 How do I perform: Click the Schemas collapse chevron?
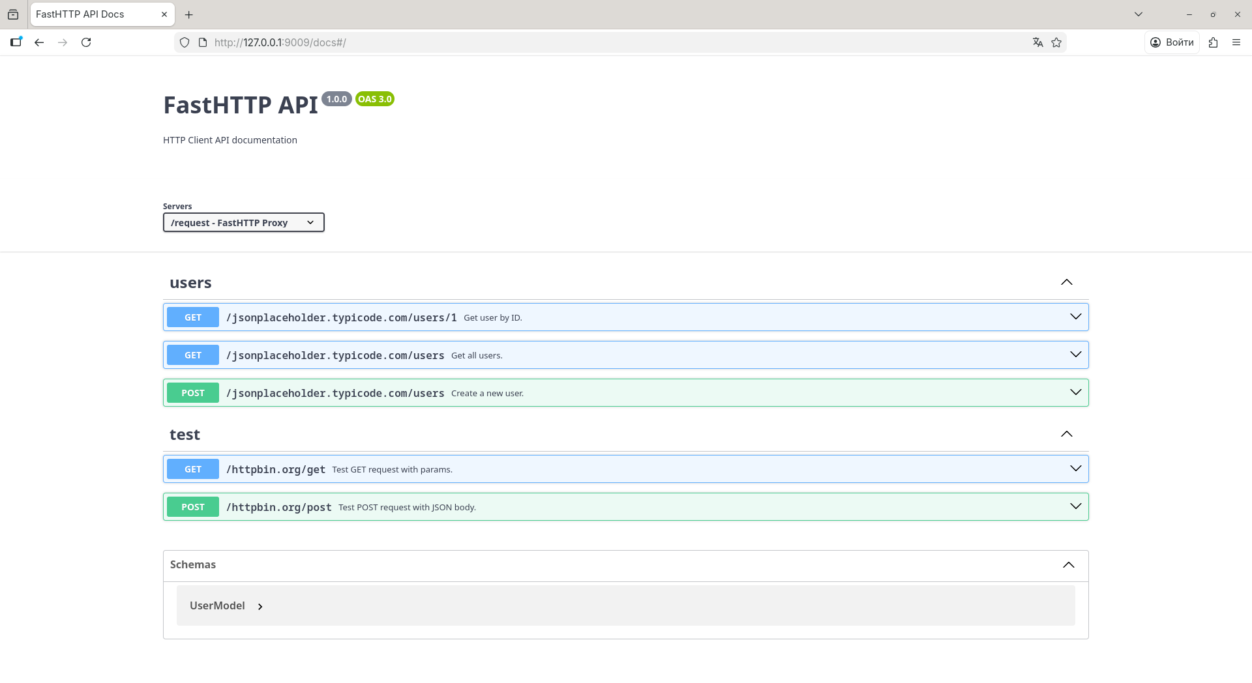[1069, 565]
